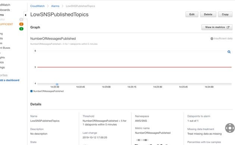Click the last change date 2019-10-12 17:00:20
Screen dimensions: 235x145
coord(95,138)
